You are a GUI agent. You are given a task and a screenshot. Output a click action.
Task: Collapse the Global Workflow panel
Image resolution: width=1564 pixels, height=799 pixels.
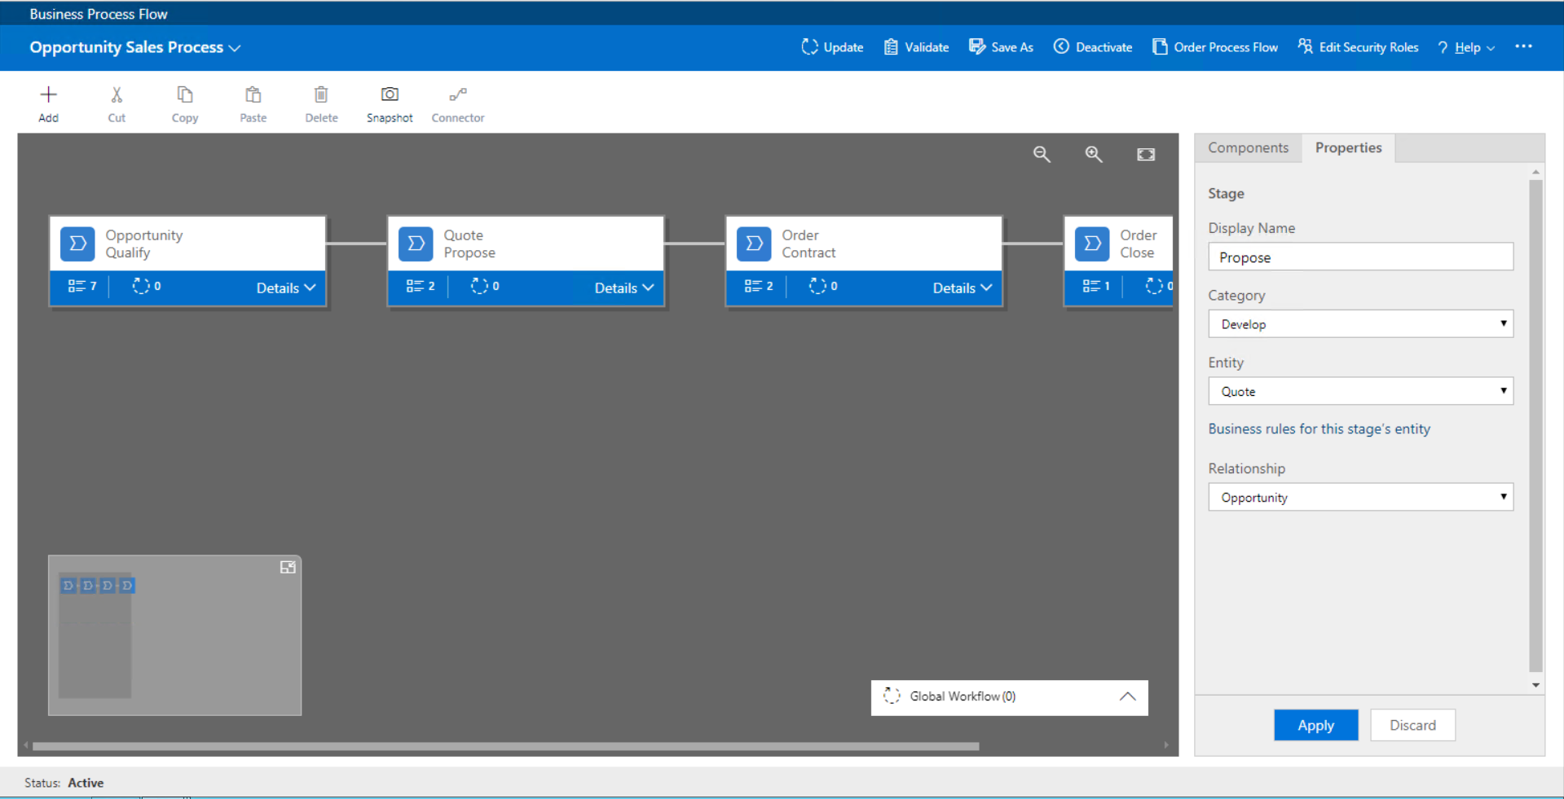click(x=1128, y=697)
